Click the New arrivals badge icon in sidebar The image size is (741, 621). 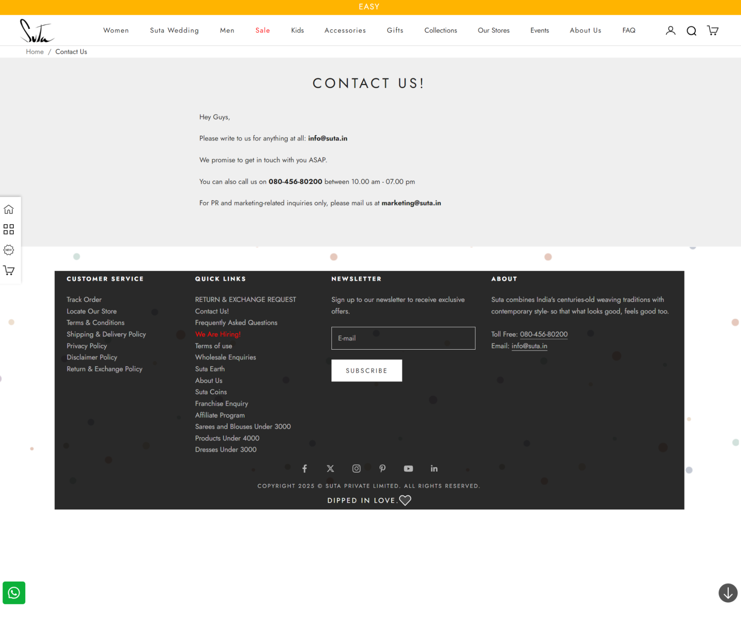click(8, 250)
